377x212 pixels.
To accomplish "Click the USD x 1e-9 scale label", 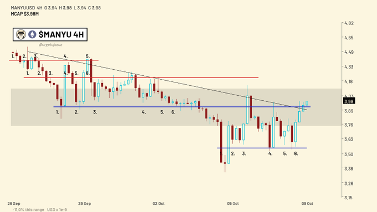I will pyautogui.click(x=57, y=210).
